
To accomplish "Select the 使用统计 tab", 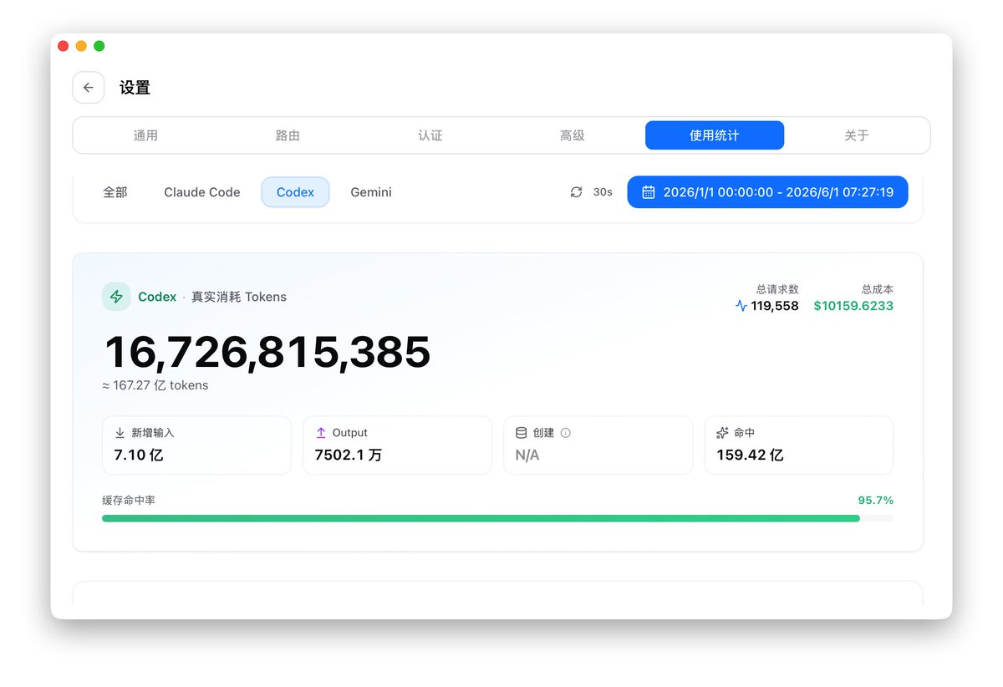I will 715,135.
